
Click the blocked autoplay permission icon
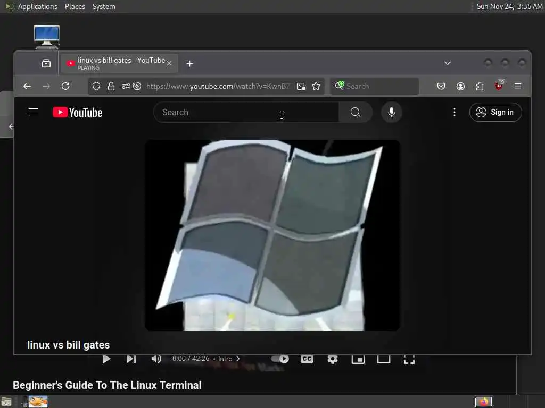tap(137, 86)
